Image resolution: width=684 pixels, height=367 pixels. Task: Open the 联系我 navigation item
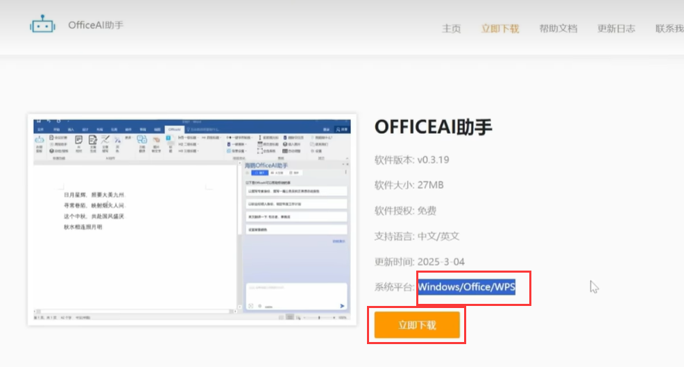(669, 29)
